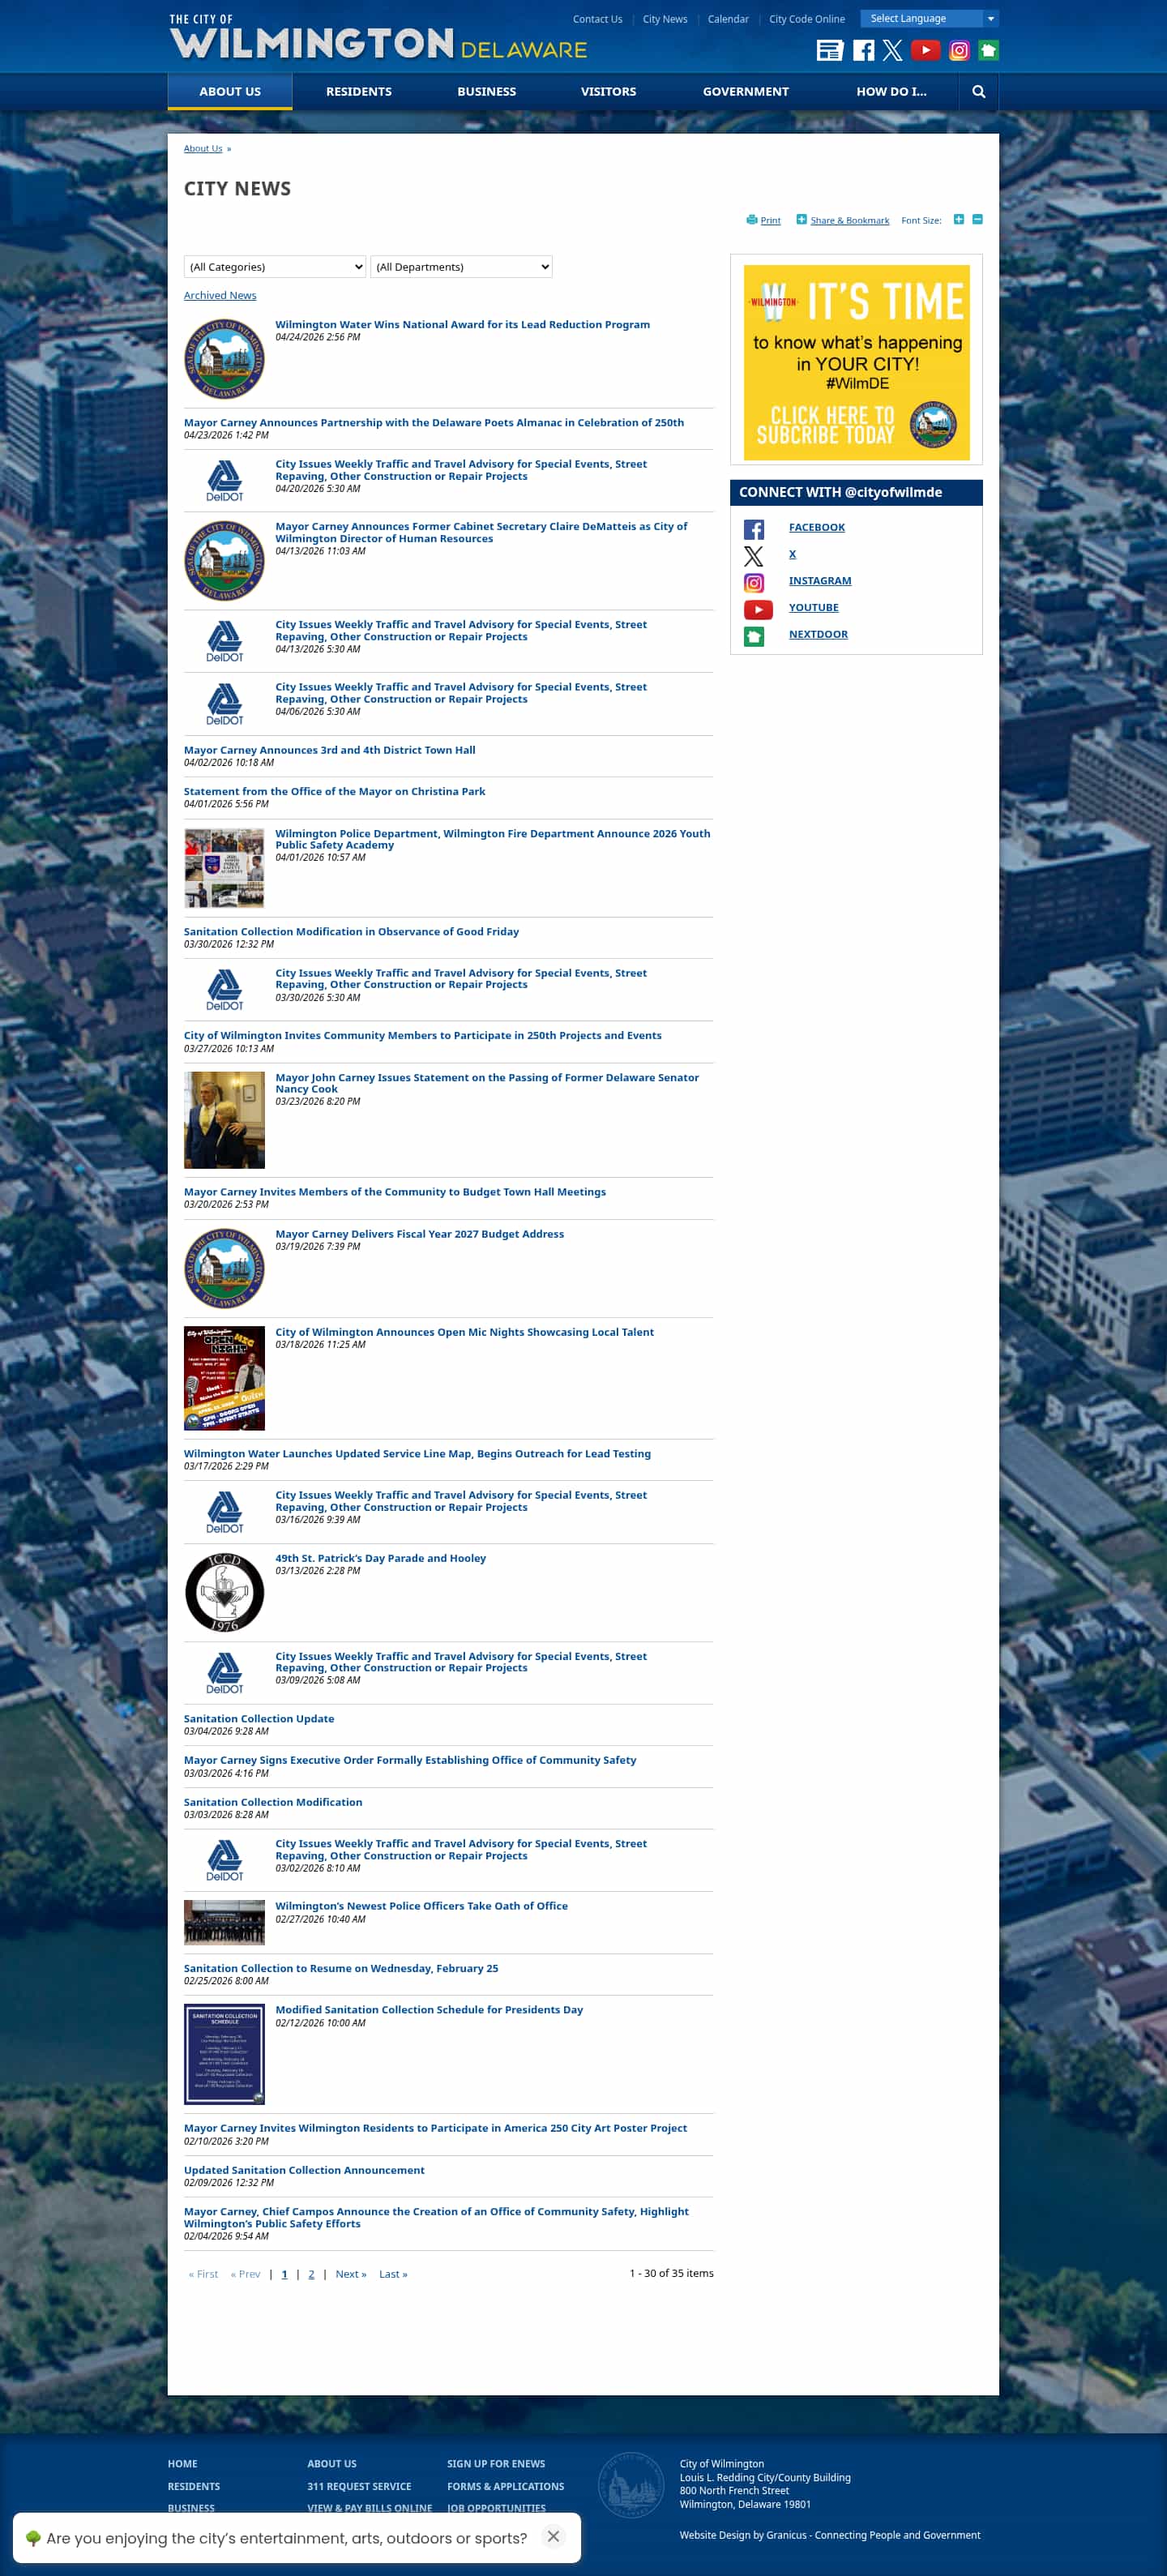The width and height of the screenshot is (1167, 2576).
Task: Open Website Design by Granicus link
Action: (830, 2534)
